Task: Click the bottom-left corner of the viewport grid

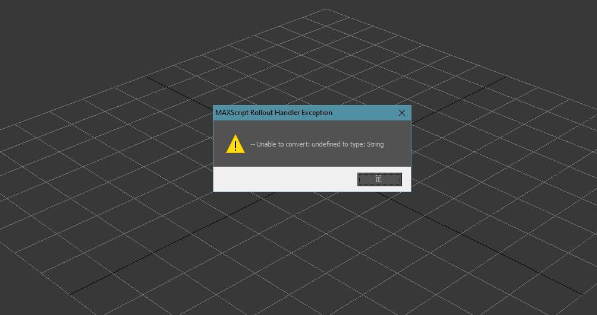Action: tap(71, 293)
